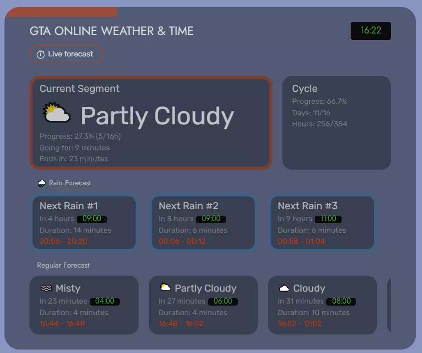
Task: Click the large 'Partly Cloudy' current segment text
Action: click(x=158, y=116)
